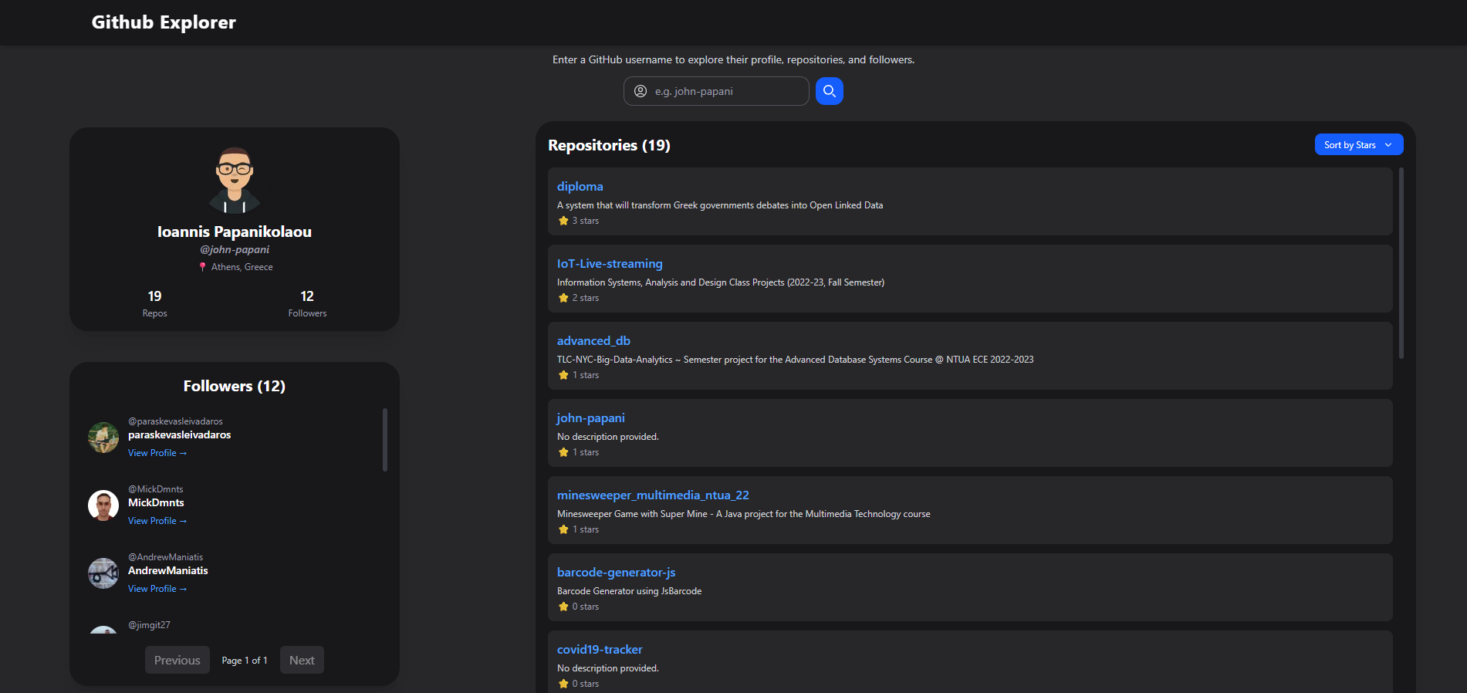View Profile of MickDmnts
Viewport: 1467px width, 693px height.
tap(157, 521)
